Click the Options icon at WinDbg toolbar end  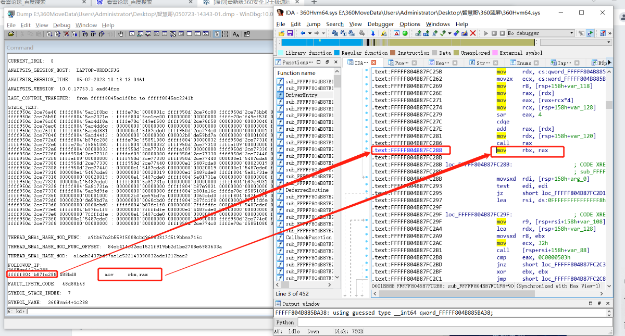coord(247,34)
